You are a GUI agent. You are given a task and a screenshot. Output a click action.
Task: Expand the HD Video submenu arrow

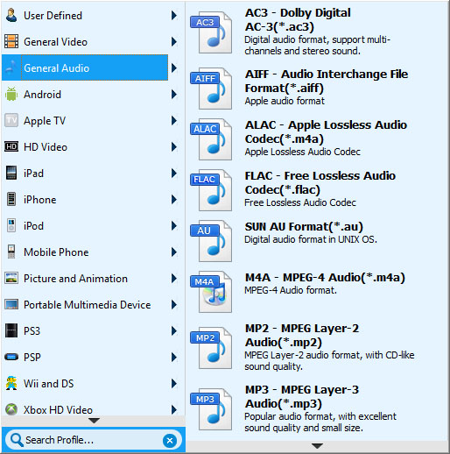click(x=174, y=146)
